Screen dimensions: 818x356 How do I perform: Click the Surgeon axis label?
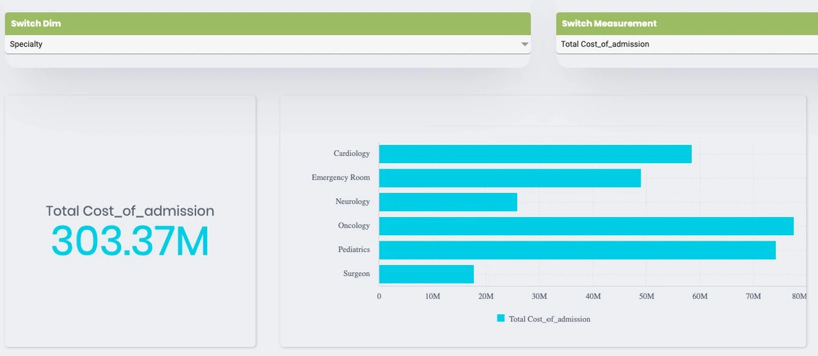(356, 274)
